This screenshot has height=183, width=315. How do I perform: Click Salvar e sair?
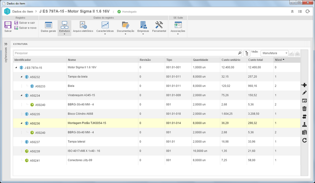click(x=25, y=23)
